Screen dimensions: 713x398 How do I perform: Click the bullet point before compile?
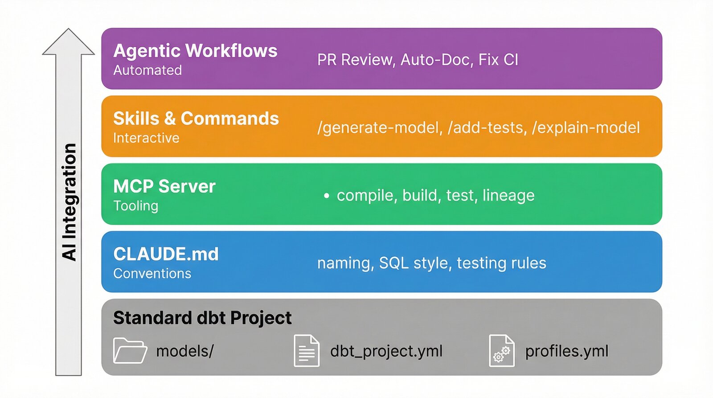pyautogui.click(x=327, y=196)
